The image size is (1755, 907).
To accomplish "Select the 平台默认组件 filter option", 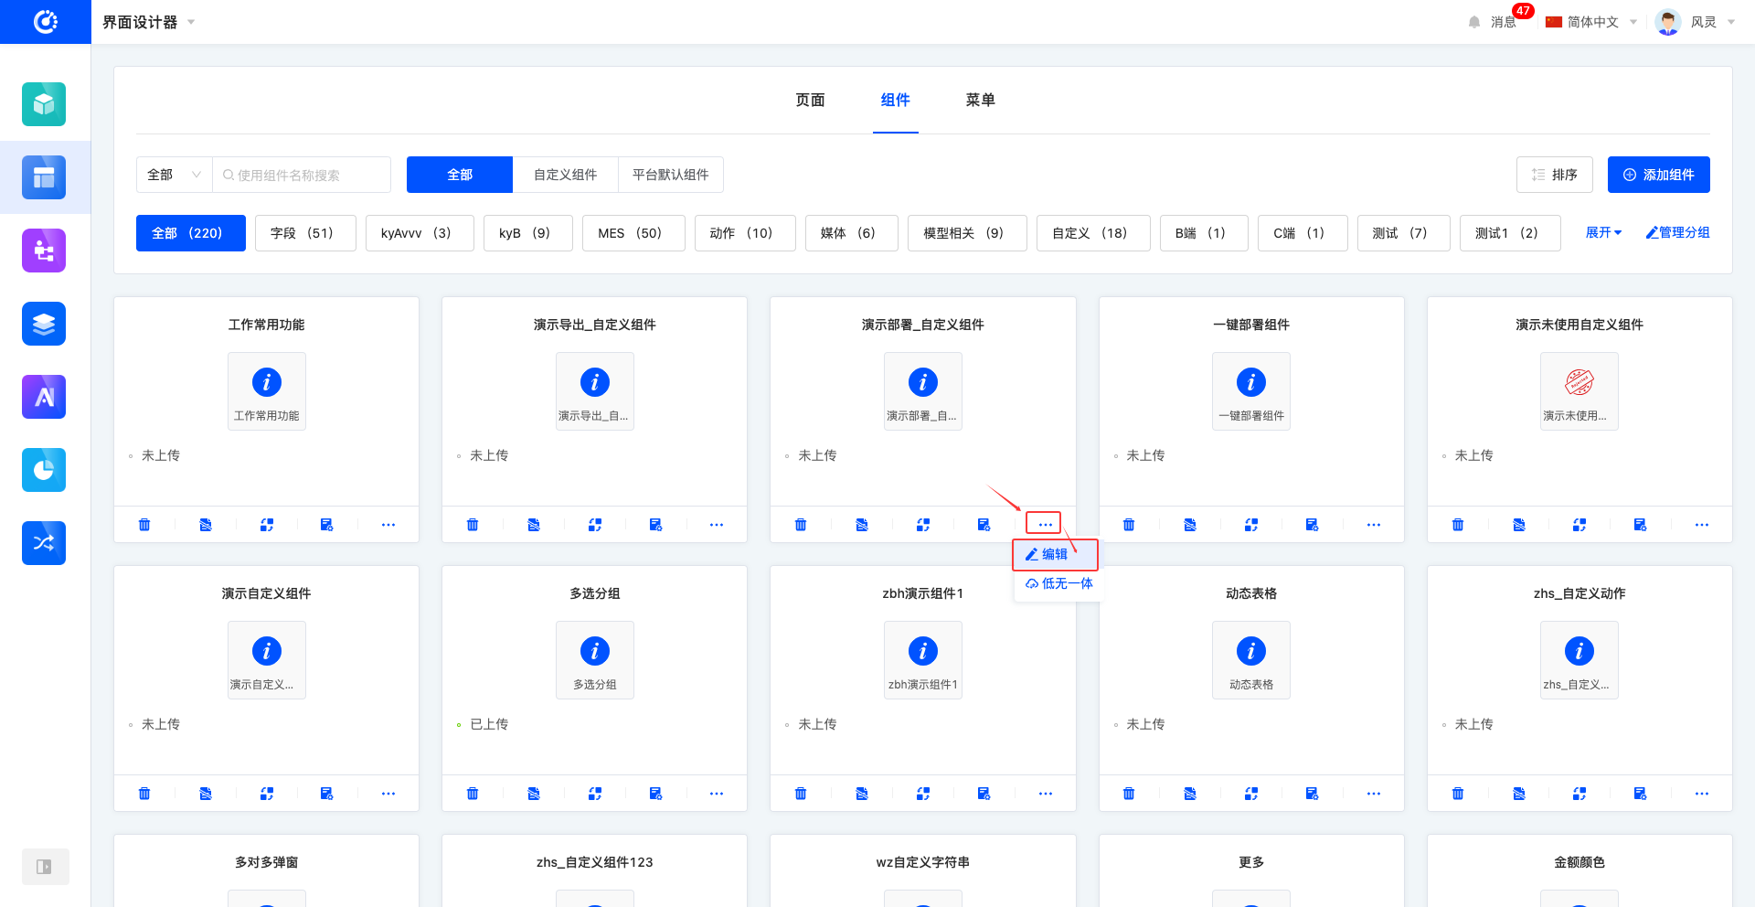I will click(x=670, y=175).
